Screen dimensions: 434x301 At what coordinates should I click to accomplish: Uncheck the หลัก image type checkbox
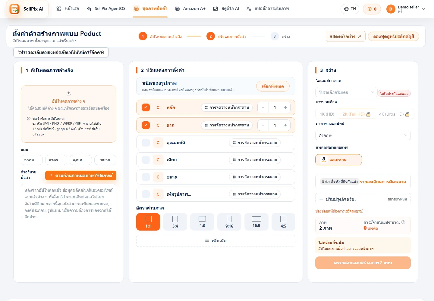coord(146,107)
